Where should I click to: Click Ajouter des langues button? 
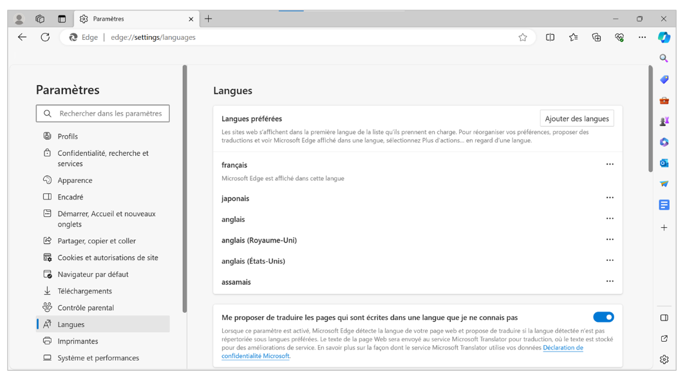pos(577,118)
